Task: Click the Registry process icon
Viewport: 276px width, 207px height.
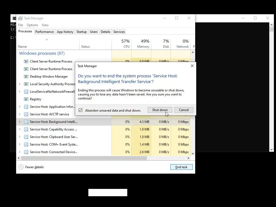Action: point(26,99)
